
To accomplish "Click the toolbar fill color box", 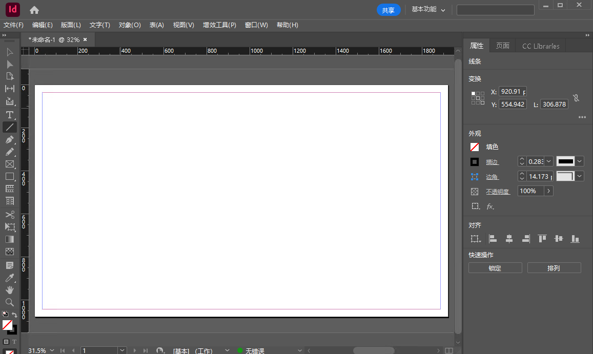I will pos(7,325).
